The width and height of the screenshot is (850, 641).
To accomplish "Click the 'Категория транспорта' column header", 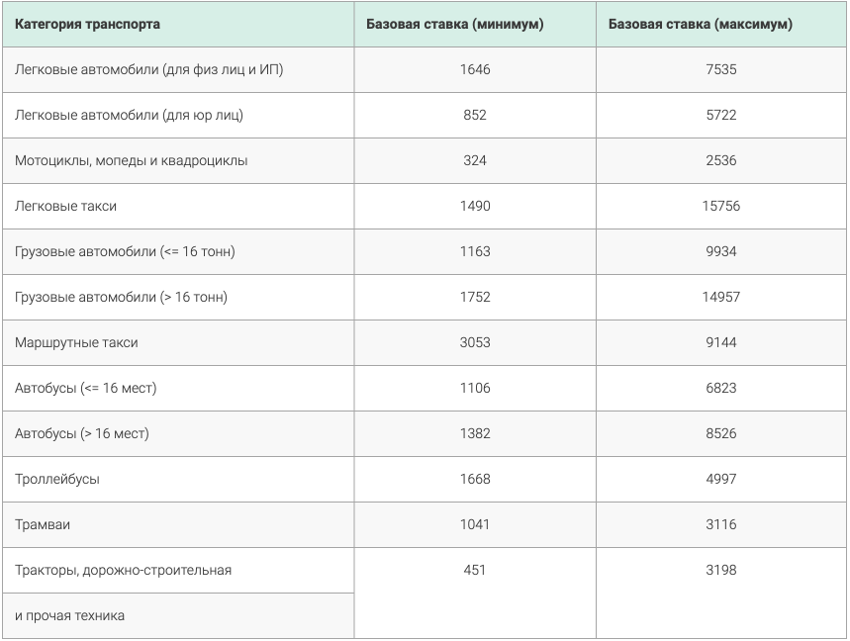I will coord(178,24).
